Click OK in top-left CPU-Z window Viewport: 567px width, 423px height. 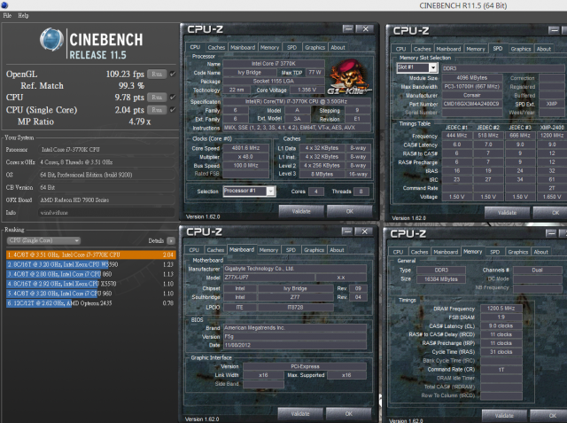[350, 211]
